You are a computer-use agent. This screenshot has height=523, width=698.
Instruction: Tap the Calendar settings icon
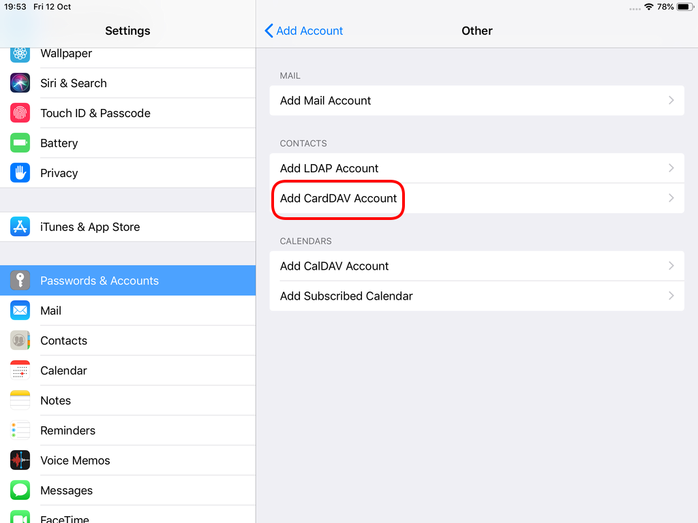(20, 370)
